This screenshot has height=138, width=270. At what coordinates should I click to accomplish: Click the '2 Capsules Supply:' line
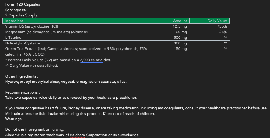point(22,15)
